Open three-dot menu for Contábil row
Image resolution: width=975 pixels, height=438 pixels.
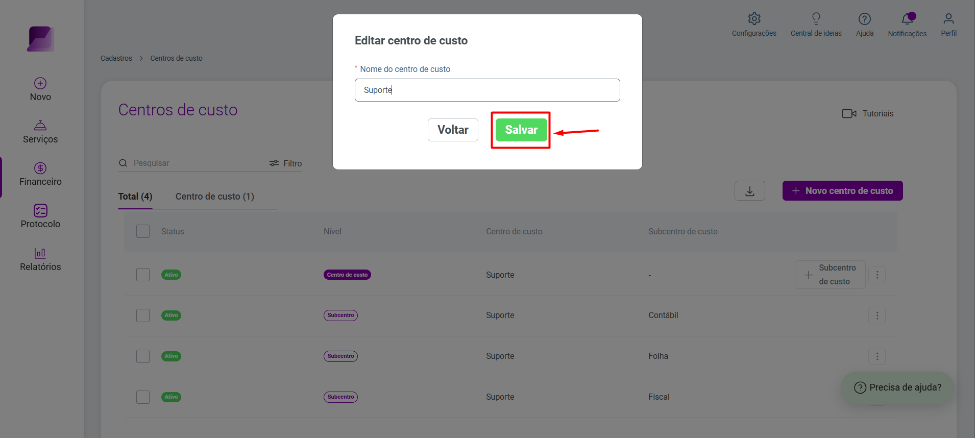(877, 315)
